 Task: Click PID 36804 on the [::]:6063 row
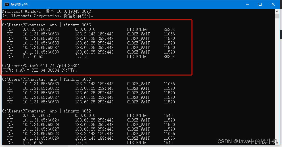pos(169,57)
